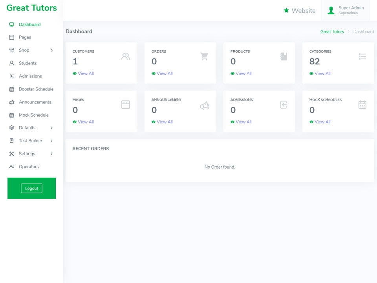Go to Operators in the sidebar
The image size is (377, 283).
click(x=29, y=167)
